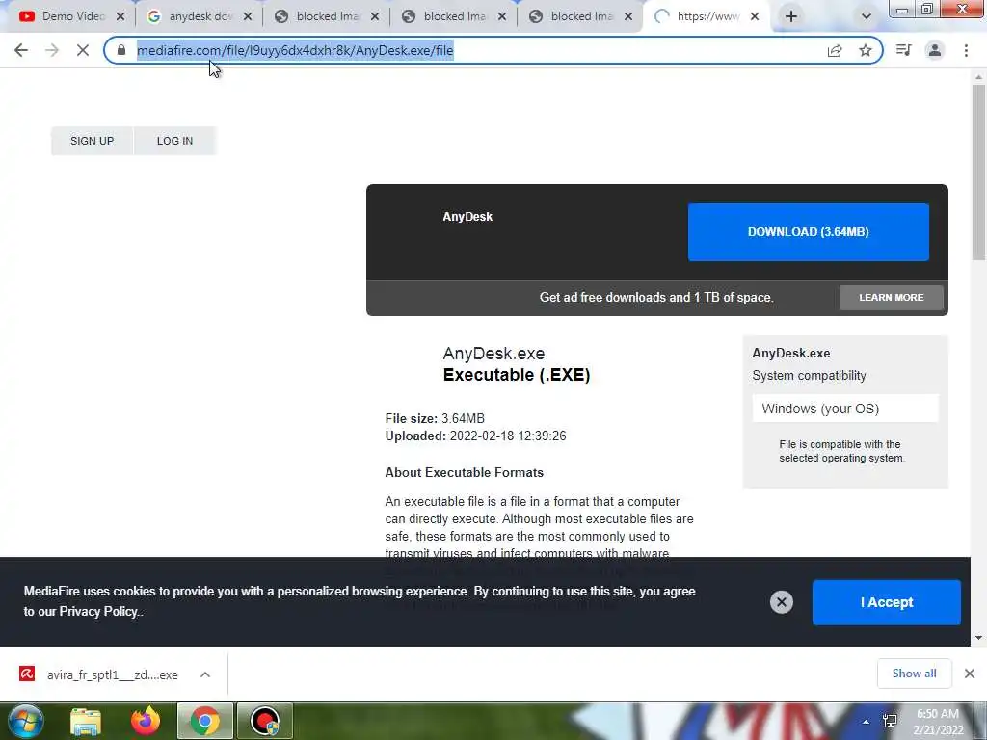
Task: Click the LEARN MORE button
Action: [x=892, y=297]
